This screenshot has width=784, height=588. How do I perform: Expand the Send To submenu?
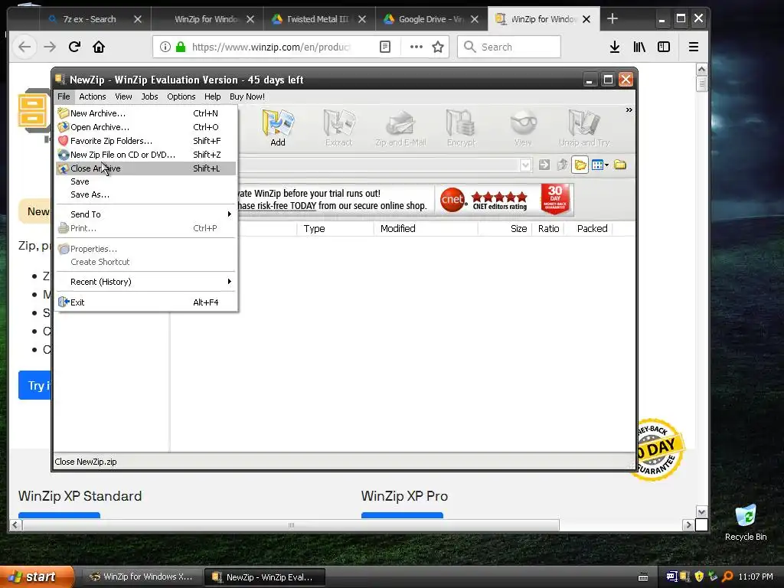click(x=145, y=214)
